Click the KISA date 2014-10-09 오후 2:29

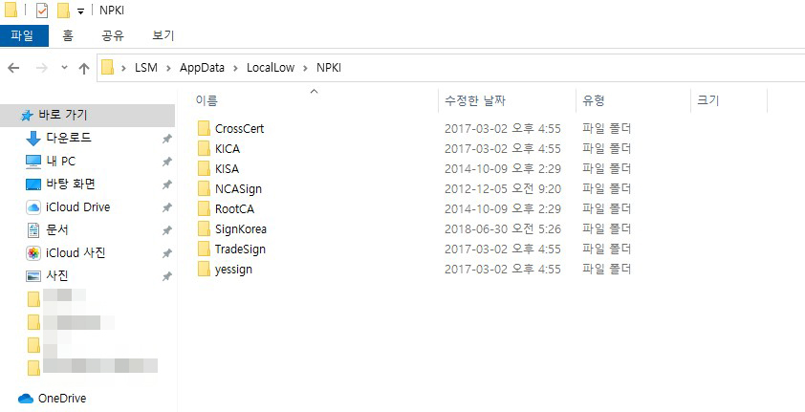coord(503,169)
